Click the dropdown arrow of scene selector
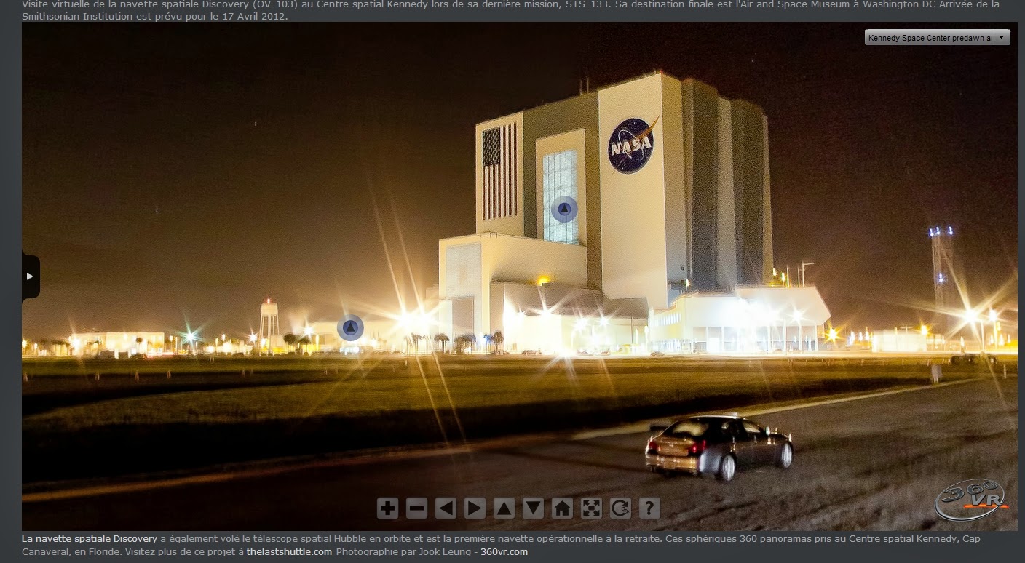This screenshot has height=563, width=1025. tap(1002, 38)
